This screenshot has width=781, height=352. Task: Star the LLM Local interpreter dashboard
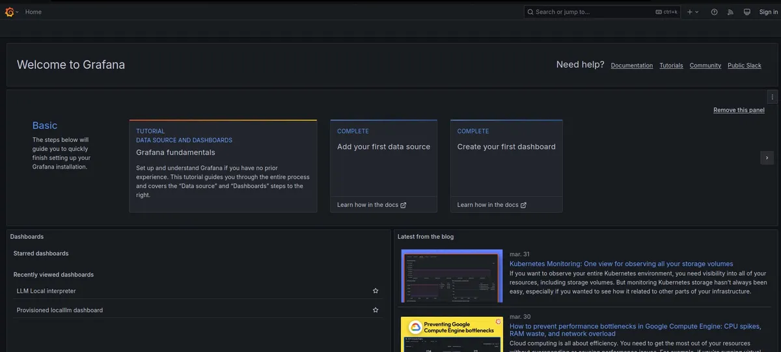tap(376, 291)
